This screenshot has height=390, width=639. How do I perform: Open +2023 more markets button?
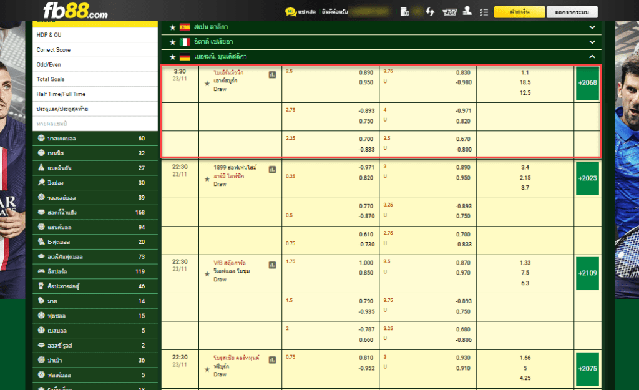[587, 178]
